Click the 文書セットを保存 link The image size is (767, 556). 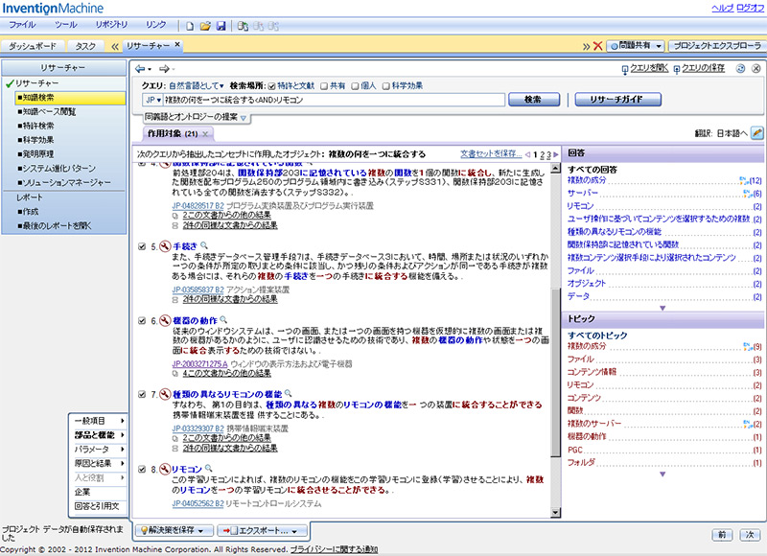click(491, 154)
